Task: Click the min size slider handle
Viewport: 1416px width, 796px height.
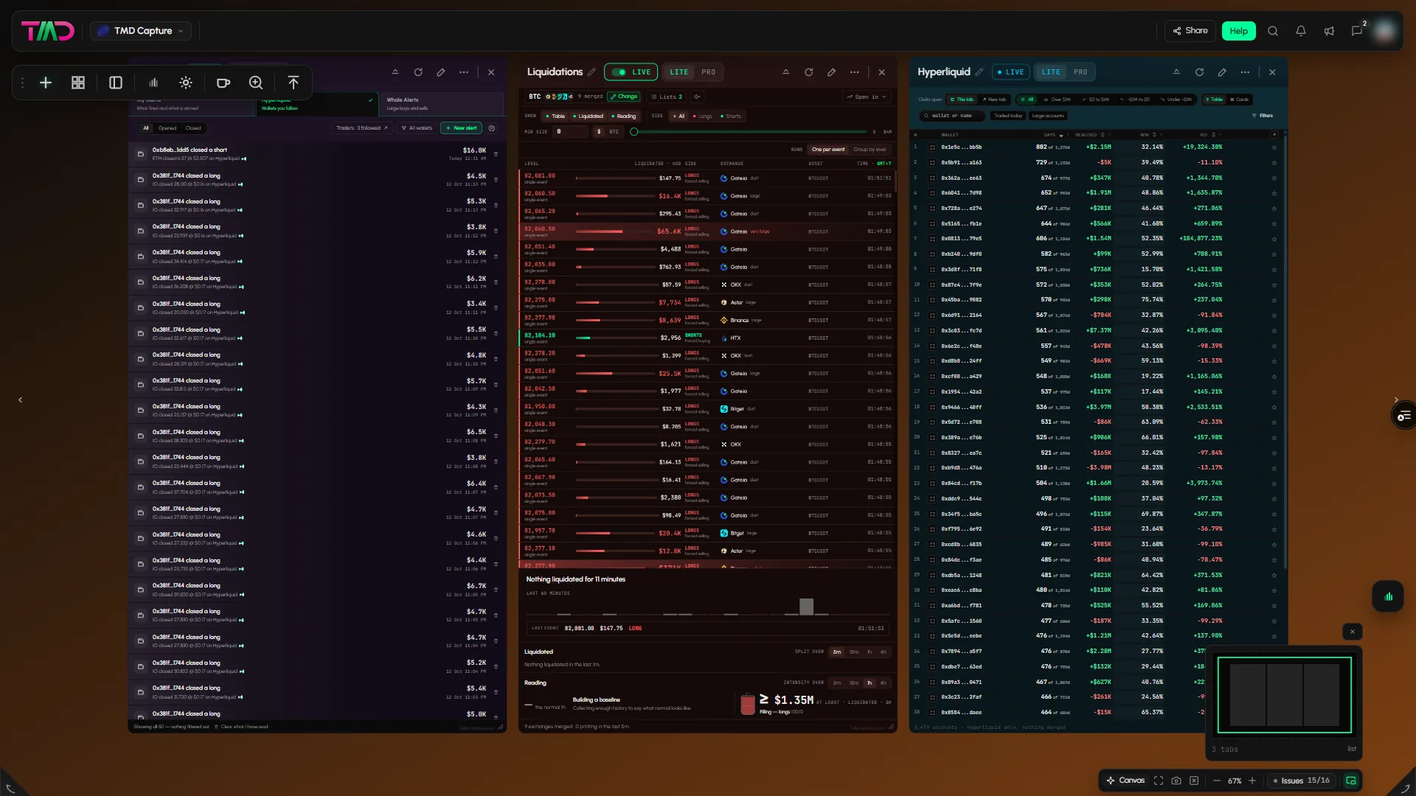Action: click(634, 132)
